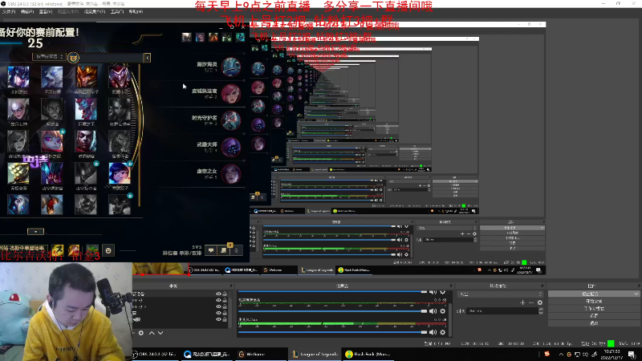Select teammate 潮汐海灵 portrait icon

coord(231,67)
